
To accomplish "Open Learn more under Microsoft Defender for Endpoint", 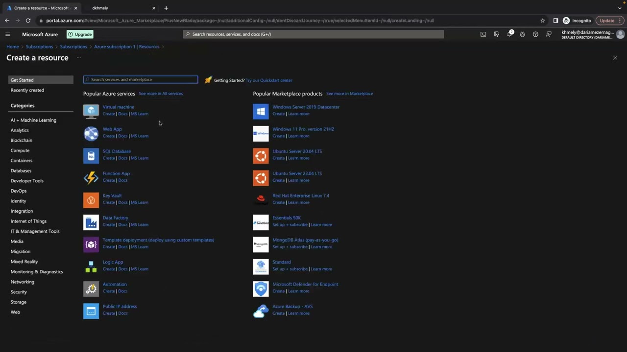I will 299,291.
